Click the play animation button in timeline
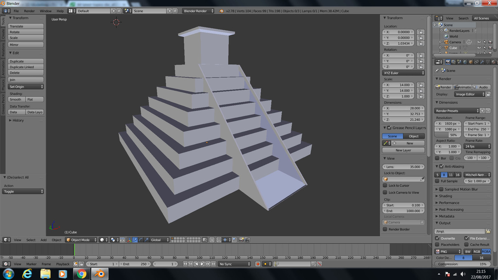 (x=202, y=264)
